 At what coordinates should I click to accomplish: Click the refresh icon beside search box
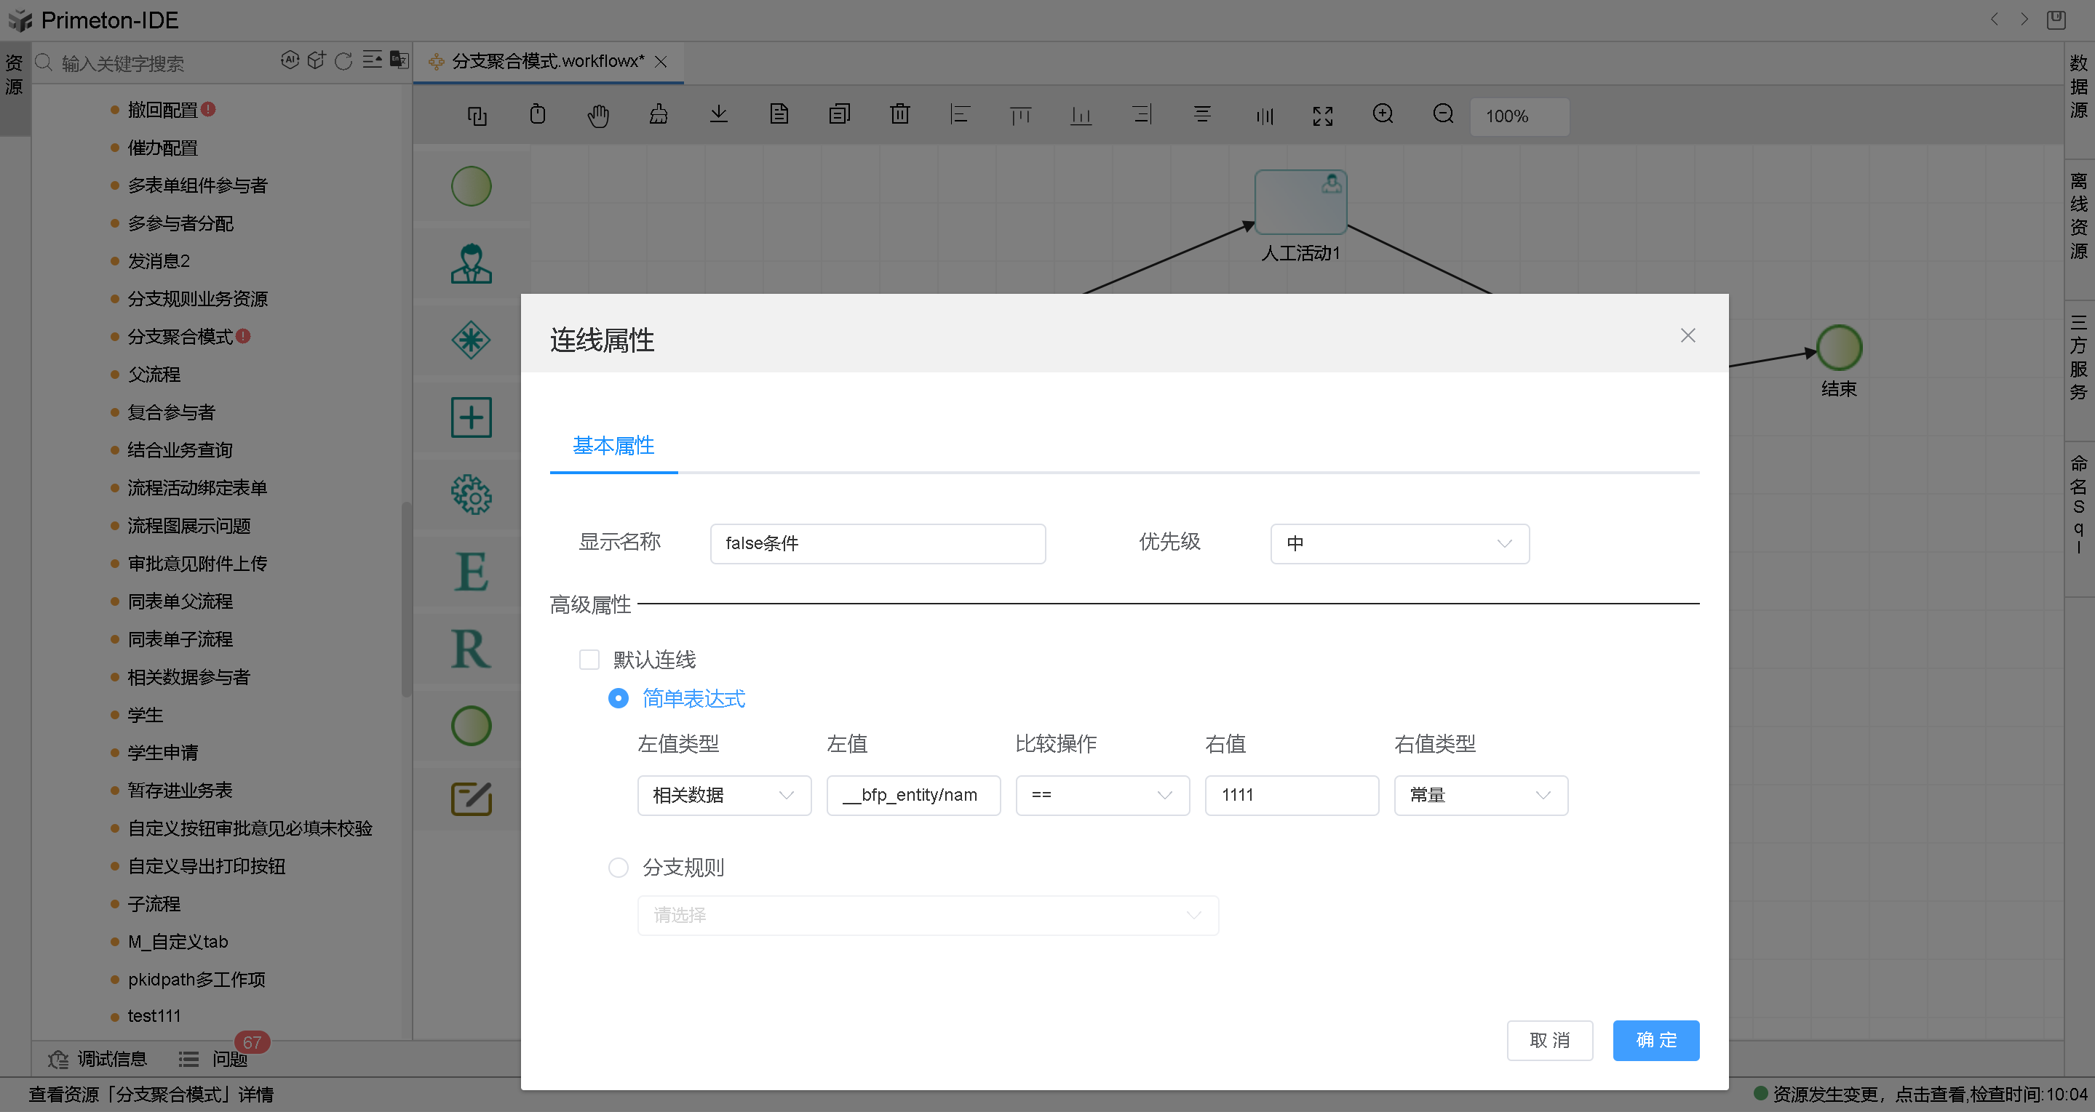[x=343, y=62]
